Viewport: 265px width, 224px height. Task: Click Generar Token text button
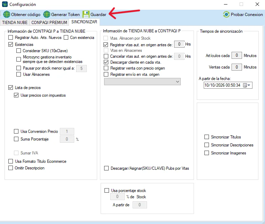tap(65, 15)
